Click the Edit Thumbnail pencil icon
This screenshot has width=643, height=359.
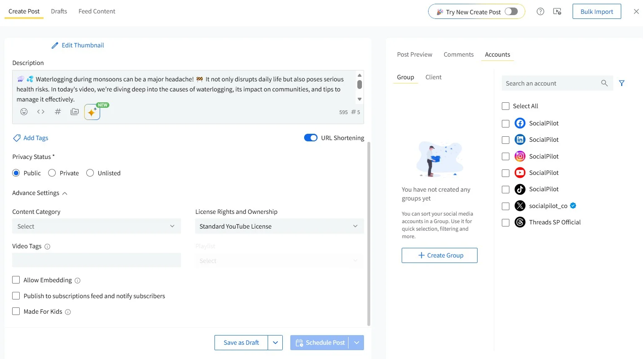(x=55, y=45)
